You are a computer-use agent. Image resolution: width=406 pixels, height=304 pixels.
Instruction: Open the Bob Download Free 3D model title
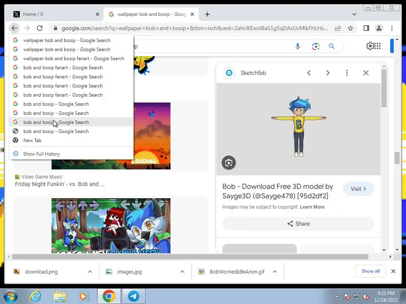[x=278, y=191]
